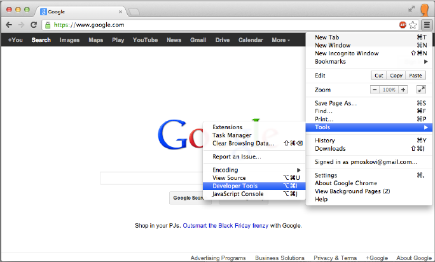Select Find menu item
This screenshot has width=435, height=262.
[369, 111]
